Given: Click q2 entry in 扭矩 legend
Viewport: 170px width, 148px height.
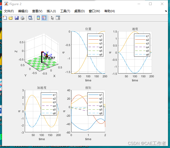Looking at the screenshot, I should (95, 98).
